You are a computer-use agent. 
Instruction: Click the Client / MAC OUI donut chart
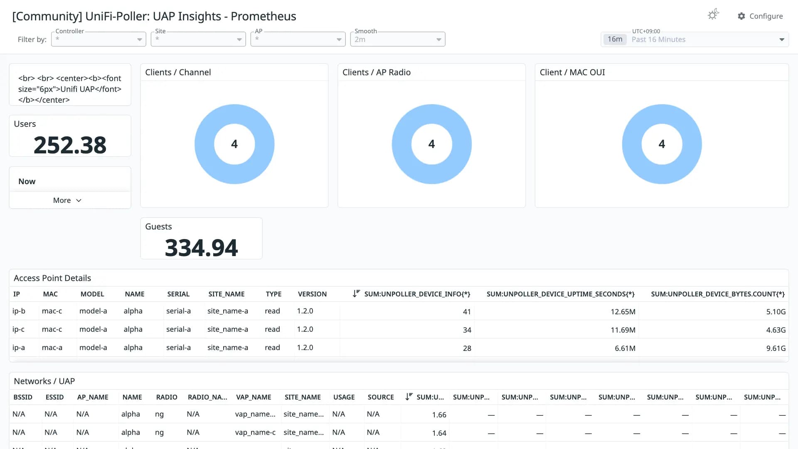coord(662,144)
